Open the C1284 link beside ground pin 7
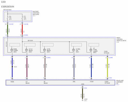 (85, 88)
